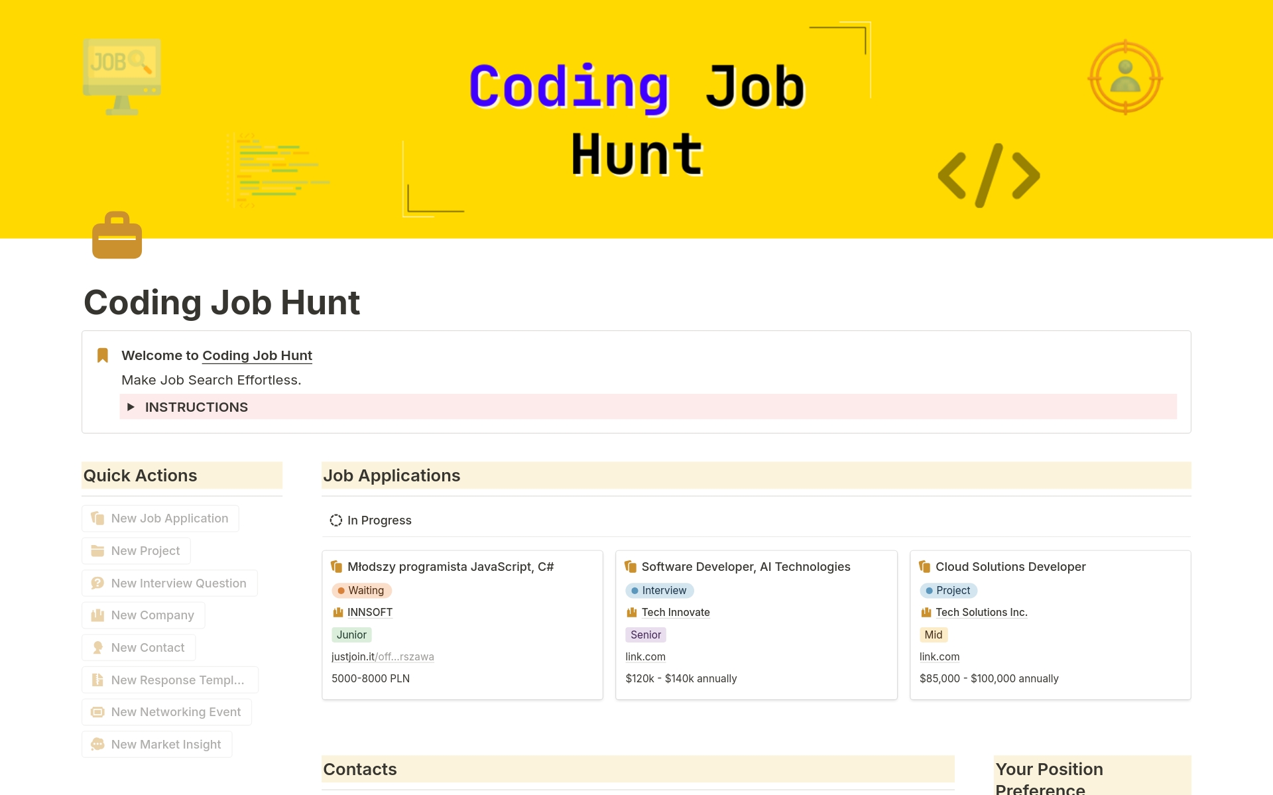Open the Coding Job Hunt welcome link
1273x795 pixels.
(x=257, y=355)
